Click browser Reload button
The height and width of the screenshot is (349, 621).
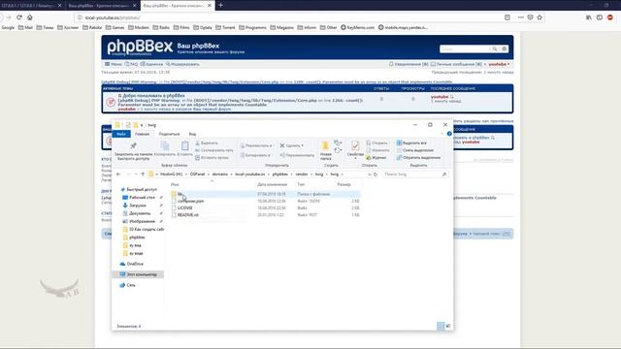click(19, 17)
